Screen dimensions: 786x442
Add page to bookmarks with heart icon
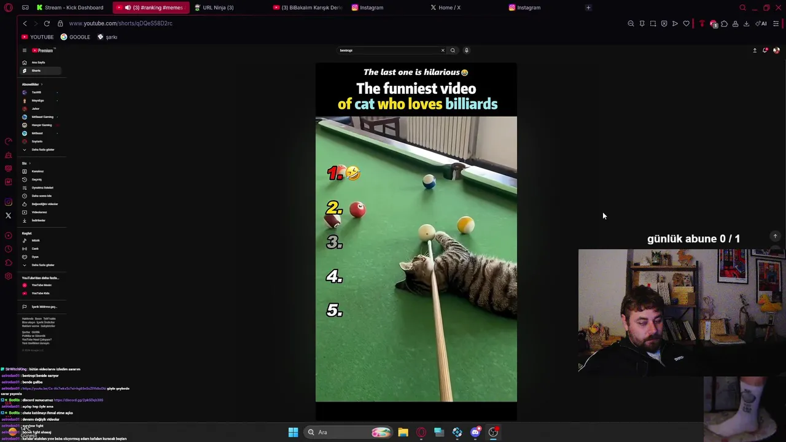[686, 23]
